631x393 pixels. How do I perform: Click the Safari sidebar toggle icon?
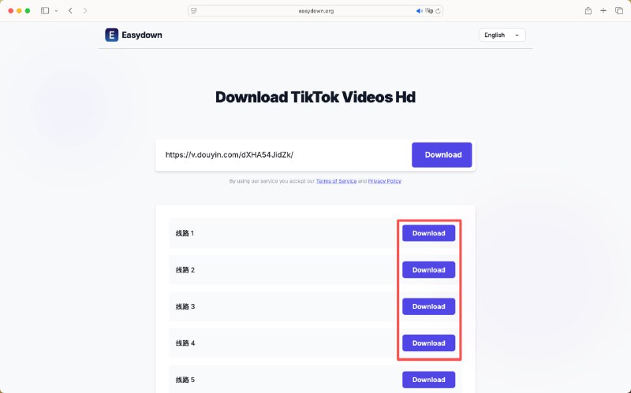[x=45, y=11]
